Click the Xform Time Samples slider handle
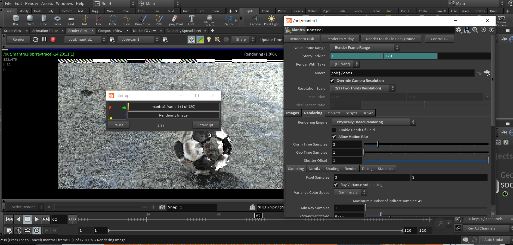Image resolution: width=513 pixels, height=245 pixels. 378,144
